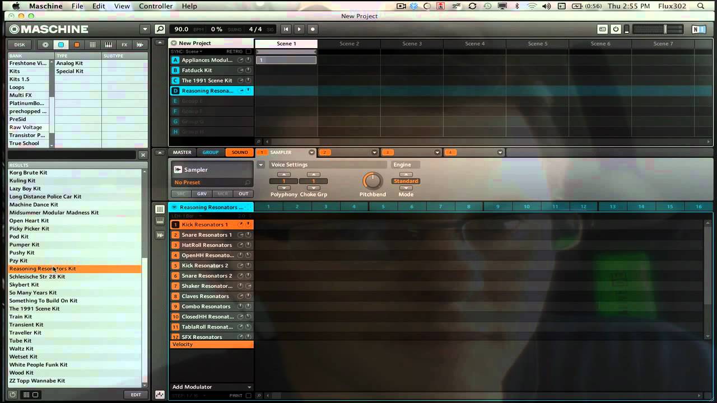
Task: Select the Scene 1 header
Action: [x=286, y=44]
